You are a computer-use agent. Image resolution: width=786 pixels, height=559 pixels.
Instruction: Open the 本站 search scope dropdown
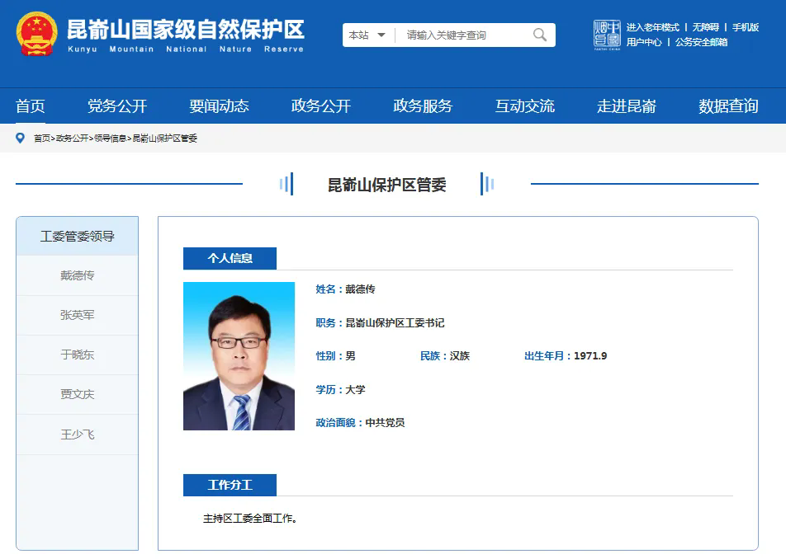(x=367, y=35)
